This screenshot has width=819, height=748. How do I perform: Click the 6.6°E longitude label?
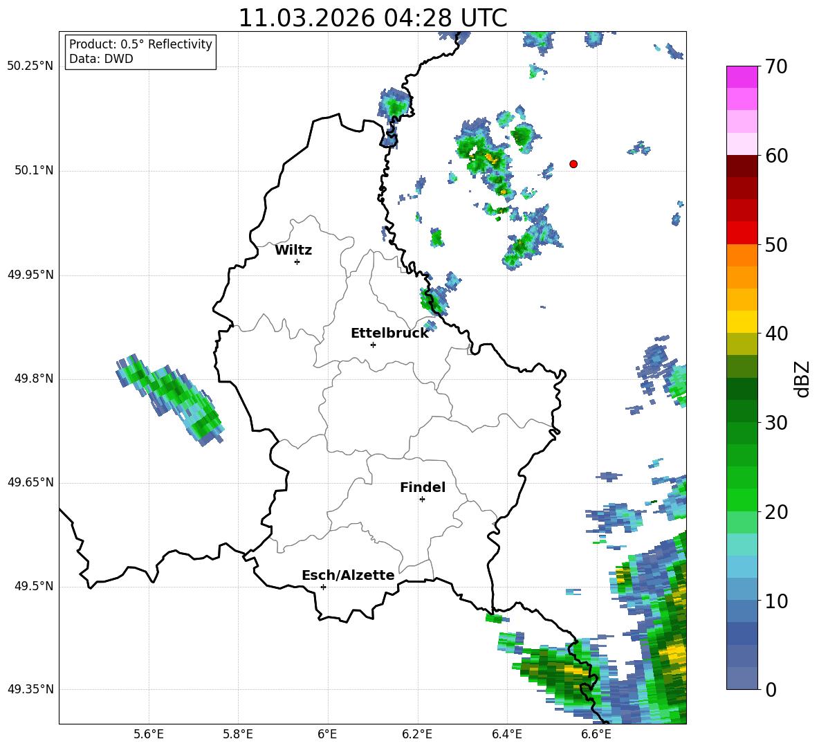pos(596,734)
